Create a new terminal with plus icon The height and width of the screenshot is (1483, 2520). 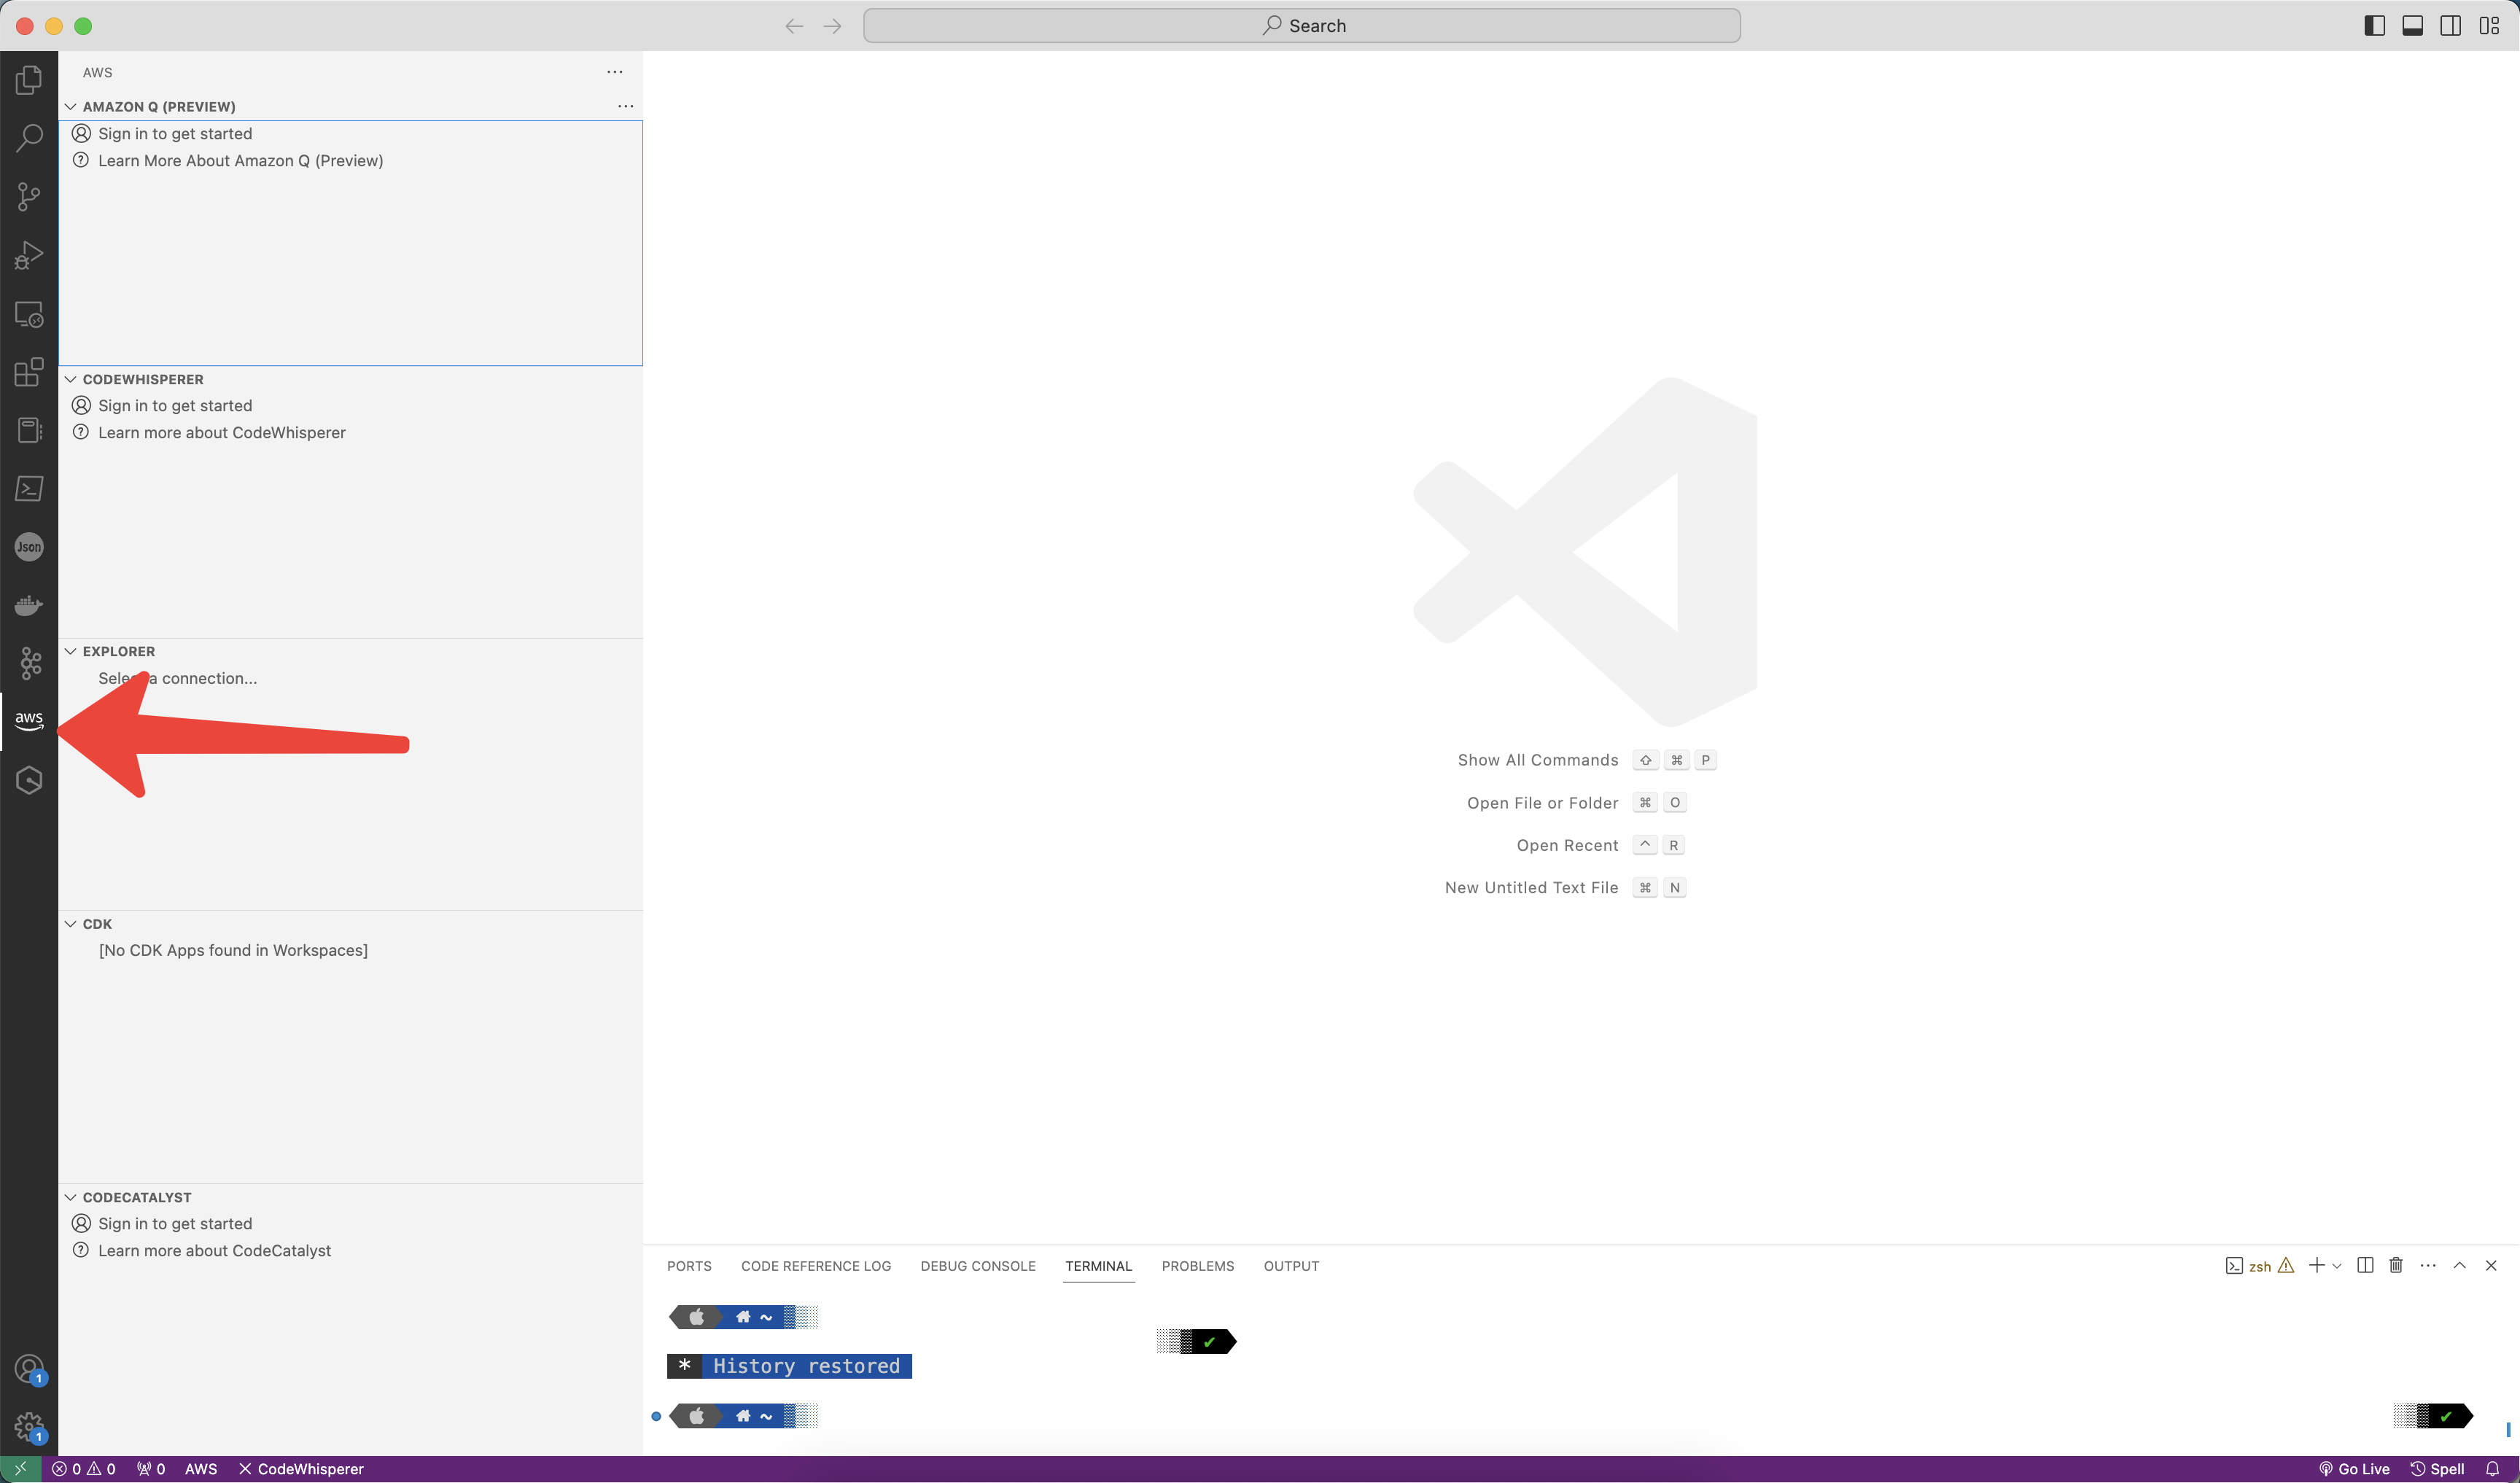pos(2316,1265)
